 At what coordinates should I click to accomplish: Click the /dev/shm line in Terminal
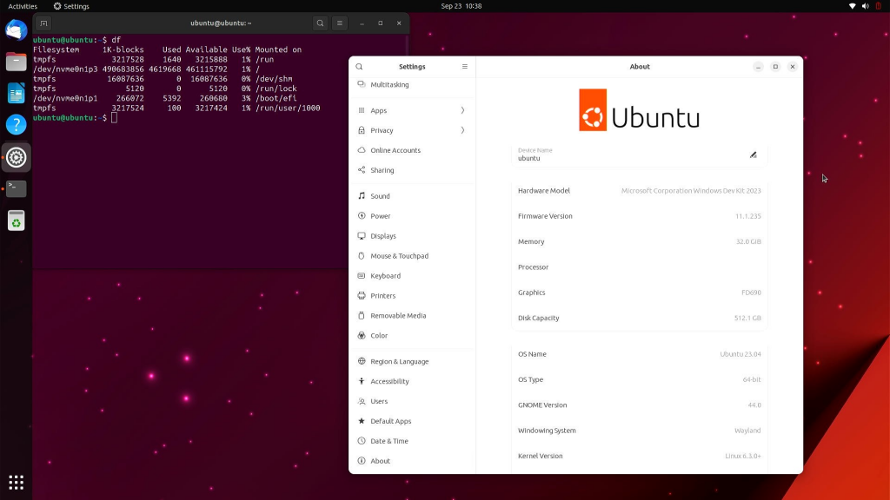(x=163, y=79)
